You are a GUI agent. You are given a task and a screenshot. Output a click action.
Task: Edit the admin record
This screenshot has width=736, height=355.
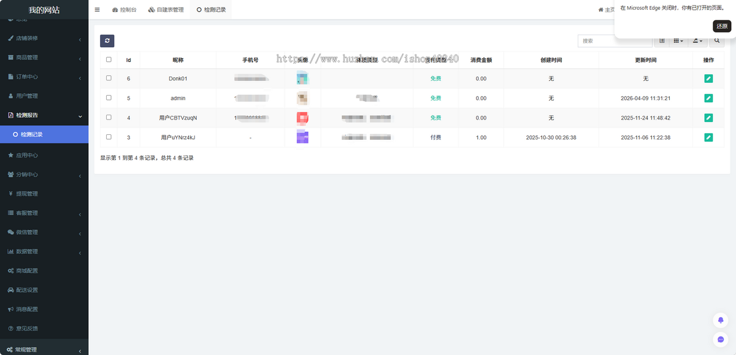pos(708,98)
